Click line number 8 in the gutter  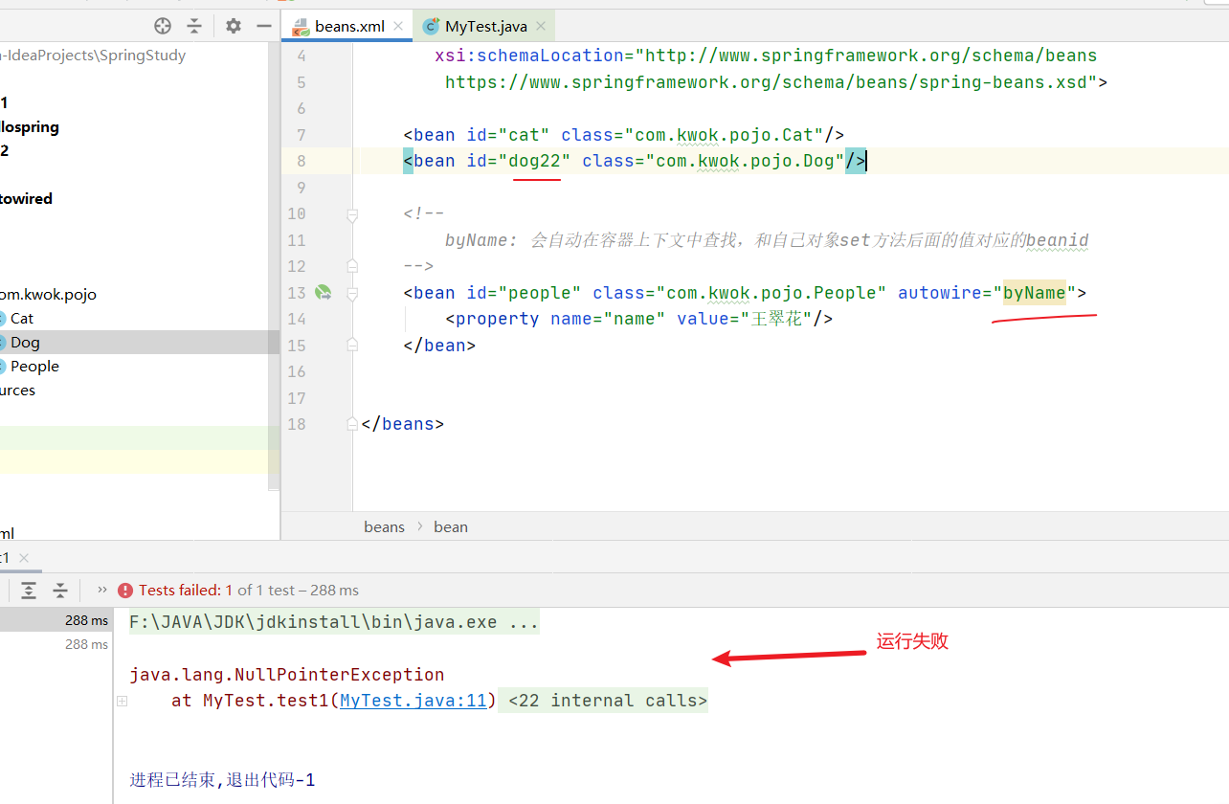(x=301, y=161)
